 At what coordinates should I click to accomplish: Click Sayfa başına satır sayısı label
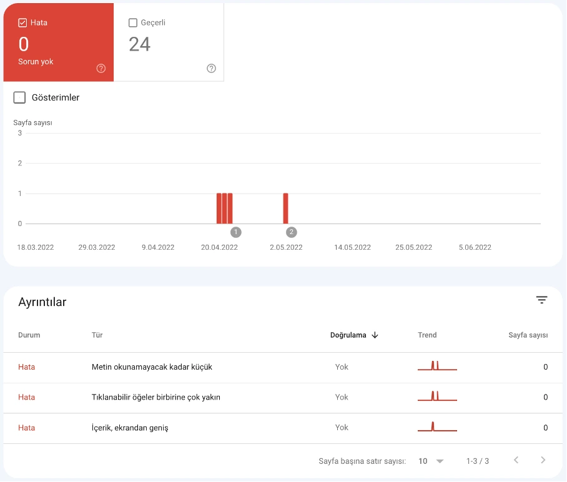362,461
